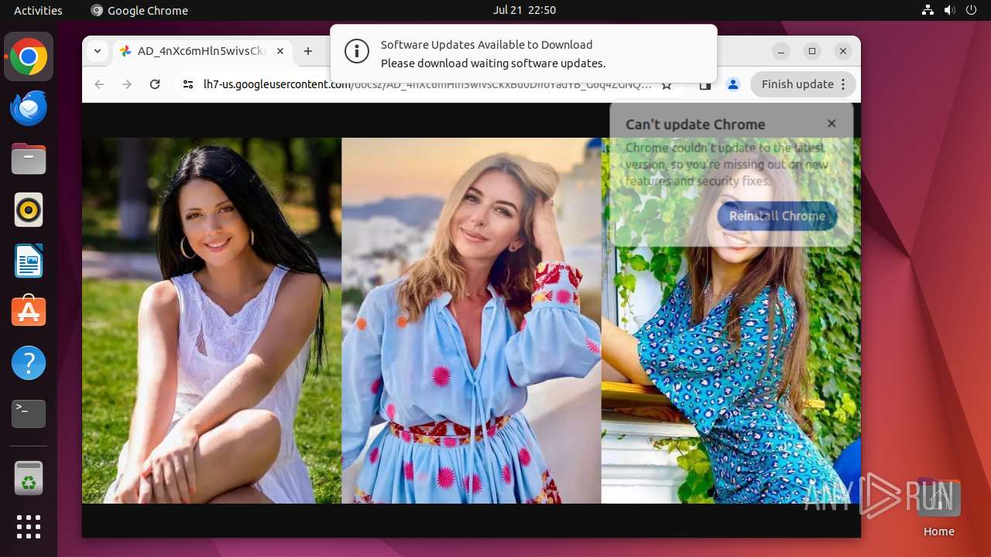
Task: Open the Home folder desktop icon
Action: [938, 507]
